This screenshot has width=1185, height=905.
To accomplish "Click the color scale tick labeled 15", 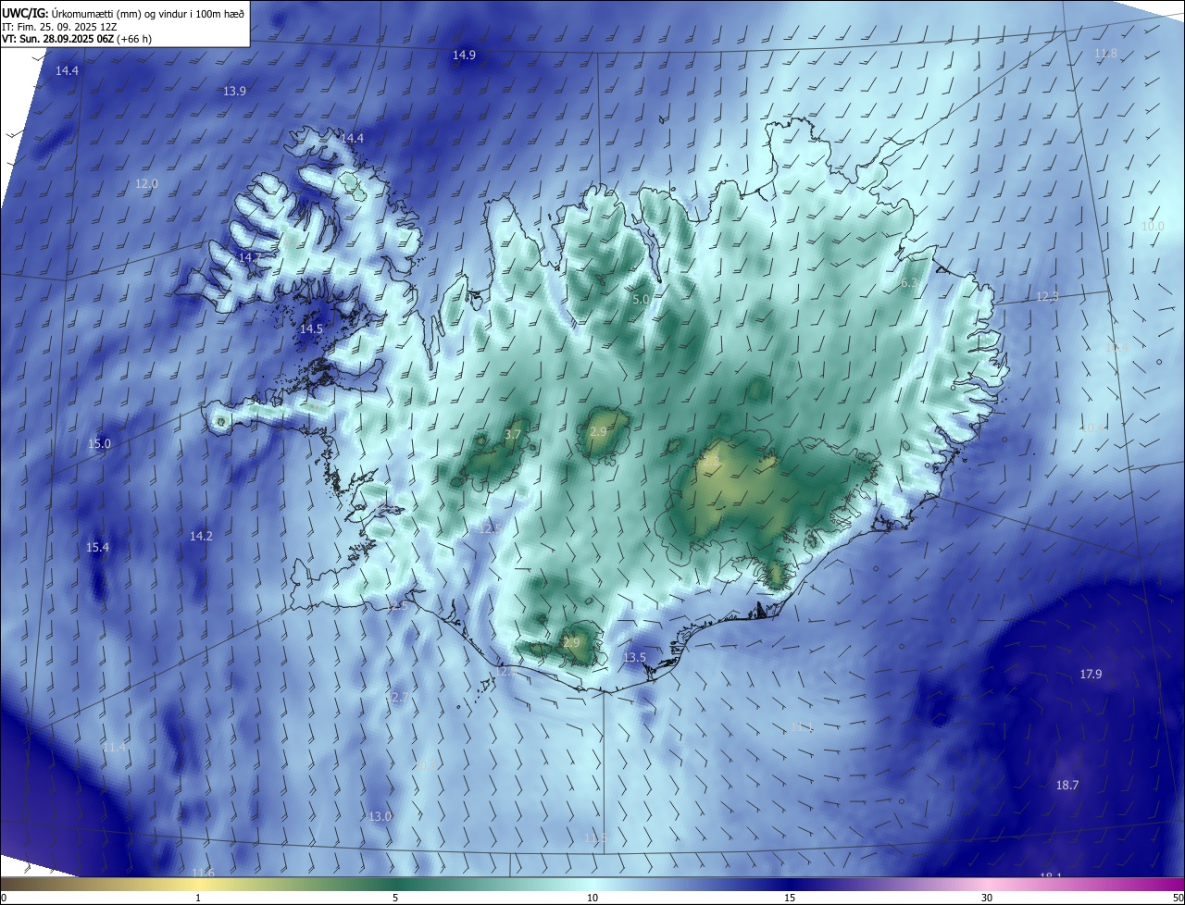I will pyautogui.click(x=790, y=897).
